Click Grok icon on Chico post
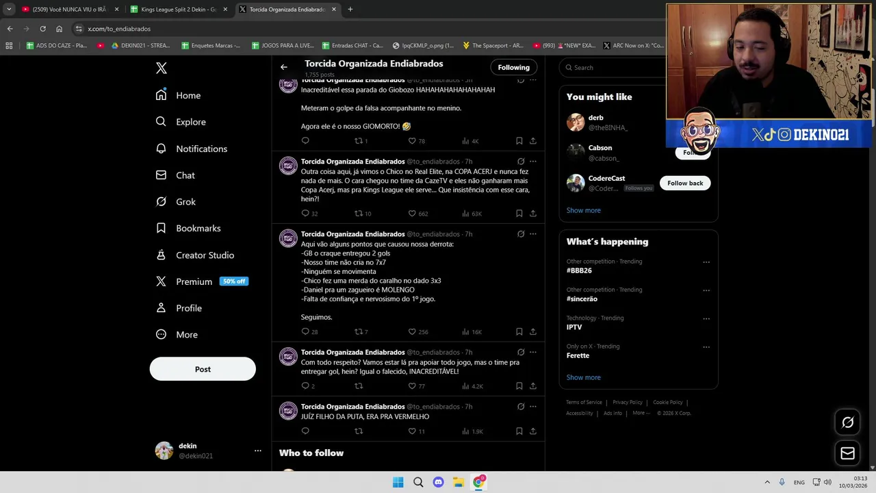The width and height of the screenshot is (876, 493). coord(521,162)
